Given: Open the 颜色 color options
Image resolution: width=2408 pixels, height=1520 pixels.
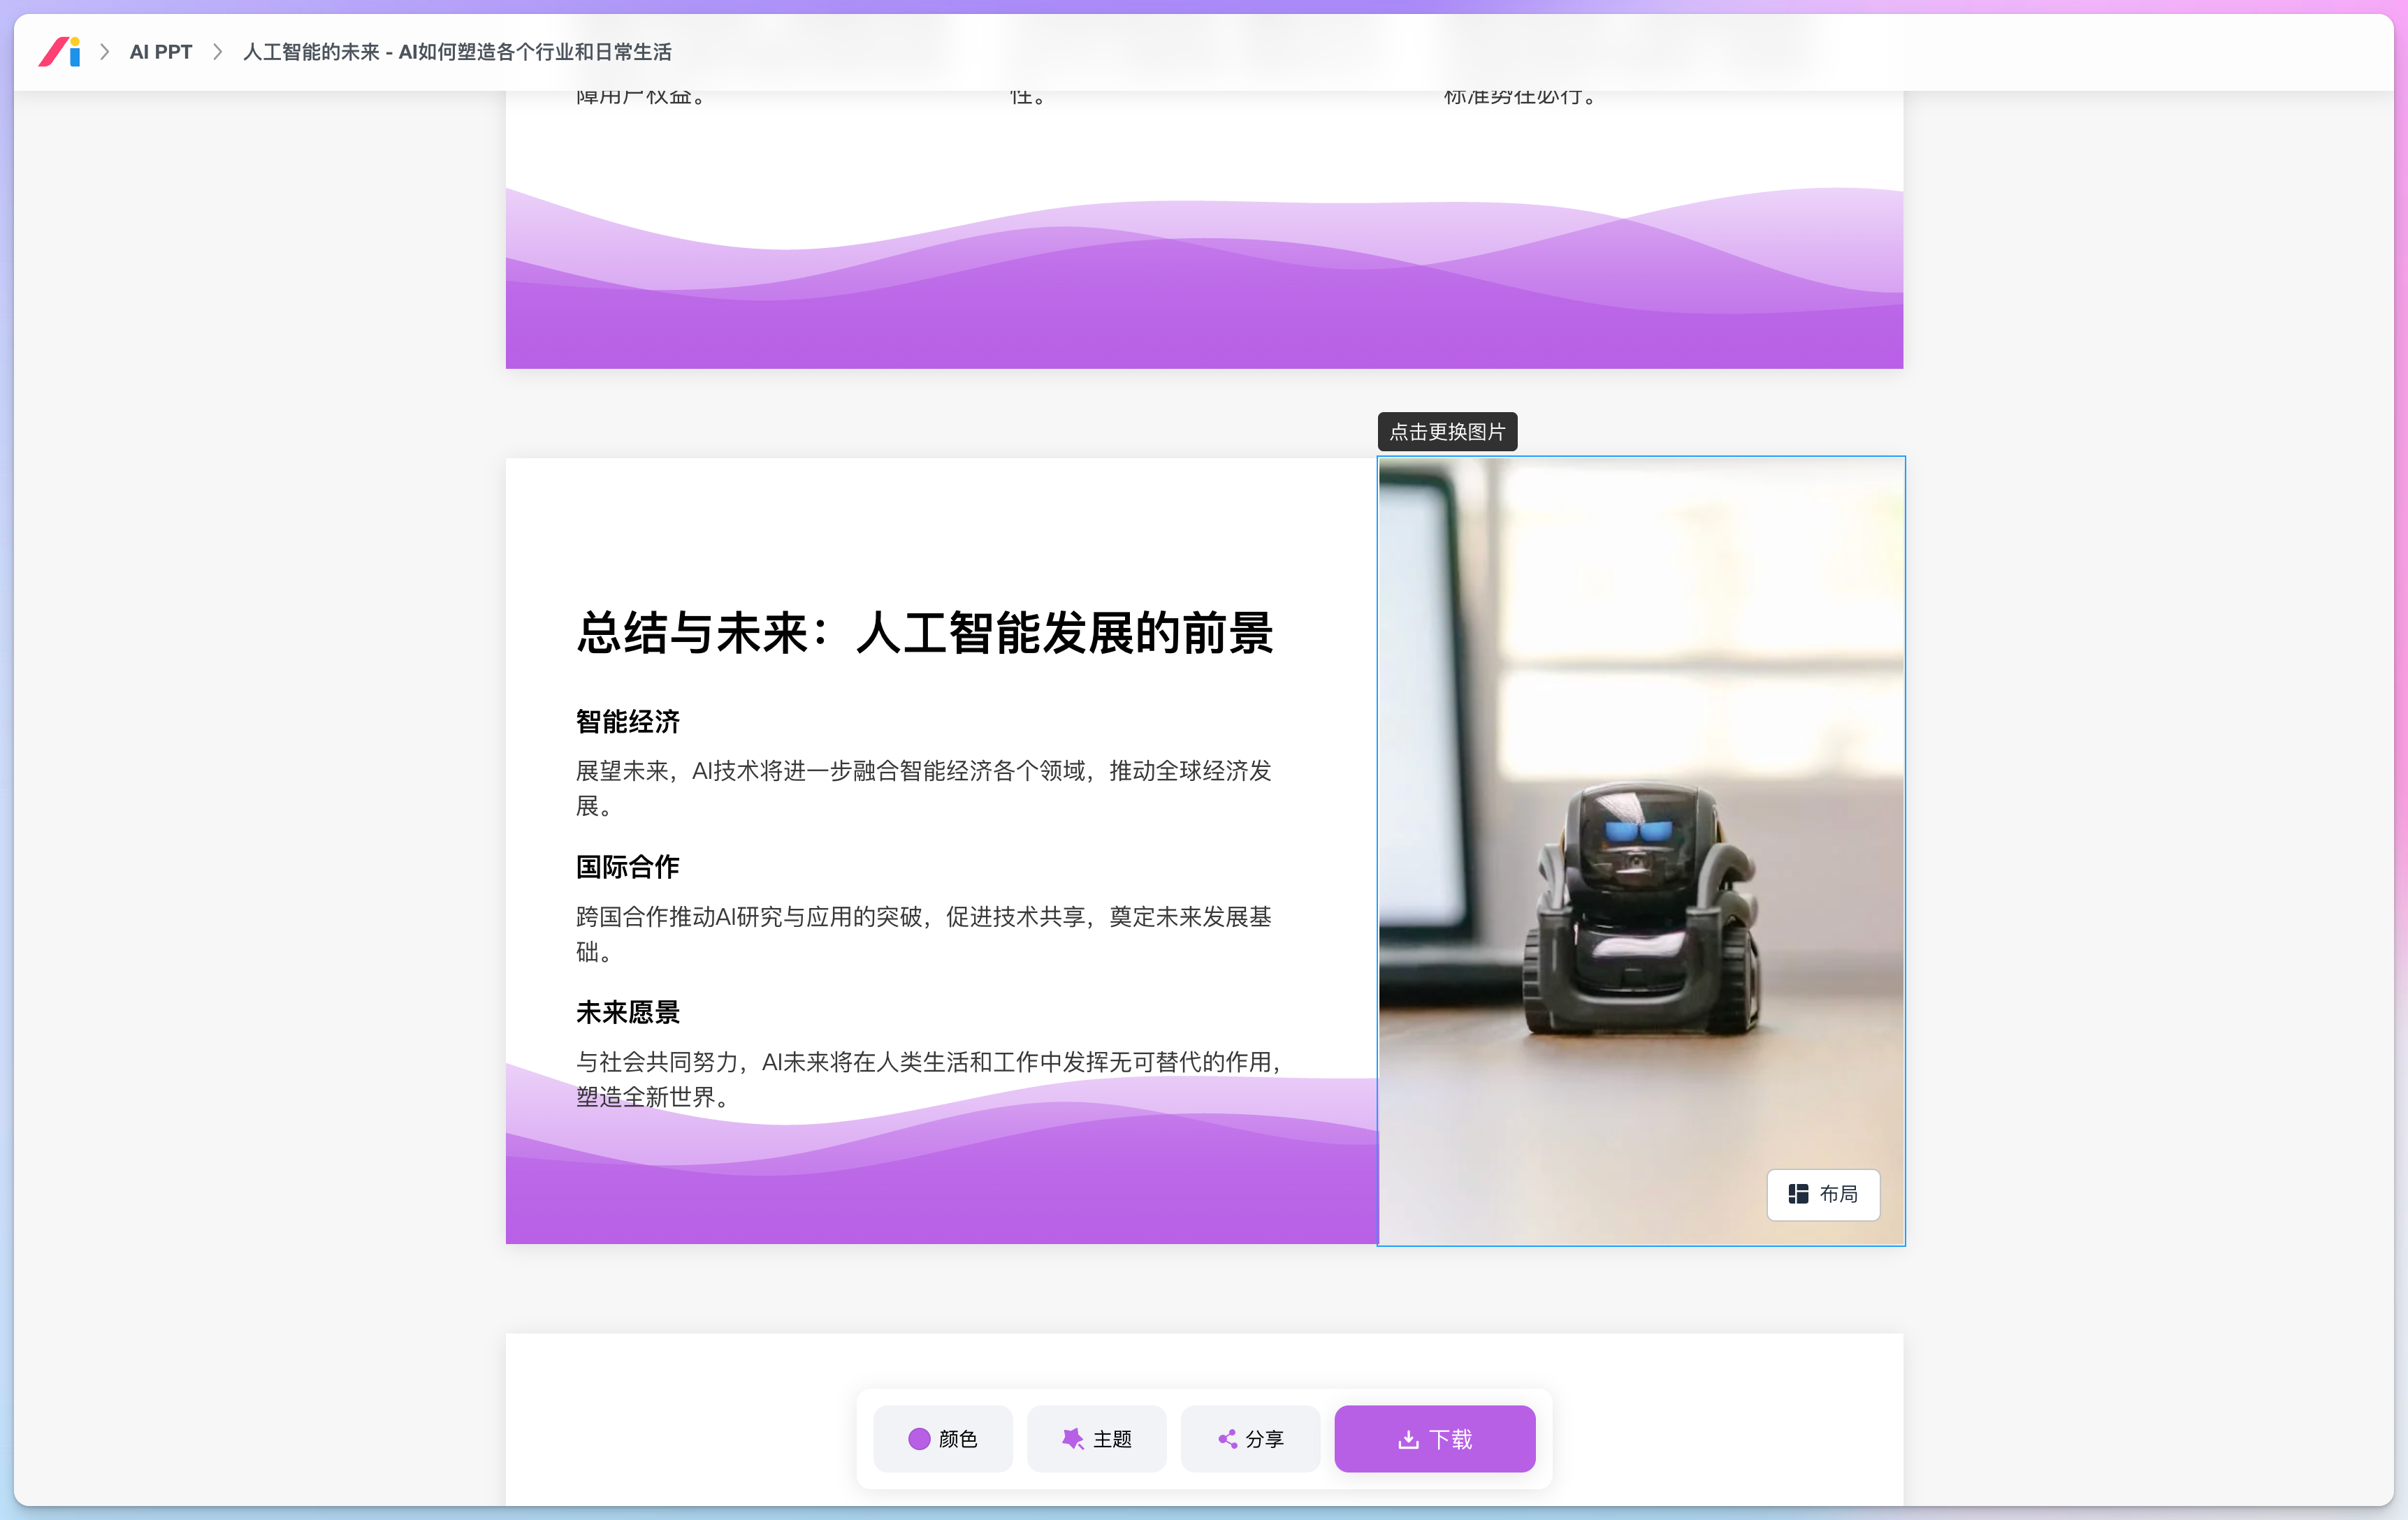Looking at the screenshot, I should pyautogui.click(x=942, y=1438).
